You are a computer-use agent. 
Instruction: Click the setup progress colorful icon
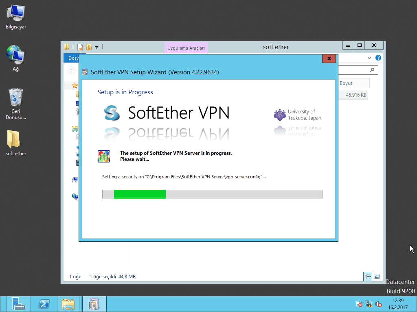tap(104, 156)
